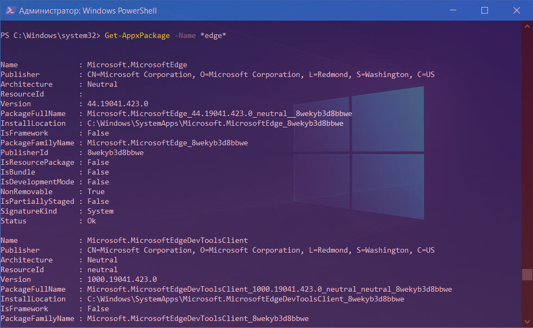Click the IsPartiallyStaged False value
This screenshot has height=328, width=533.
pyautogui.click(x=98, y=202)
